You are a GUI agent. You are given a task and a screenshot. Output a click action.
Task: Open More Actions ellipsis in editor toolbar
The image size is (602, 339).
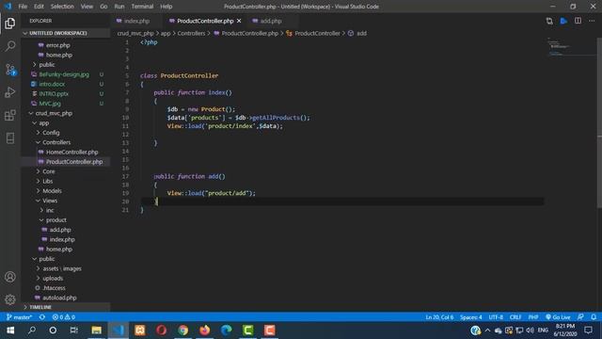[x=592, y=21]
